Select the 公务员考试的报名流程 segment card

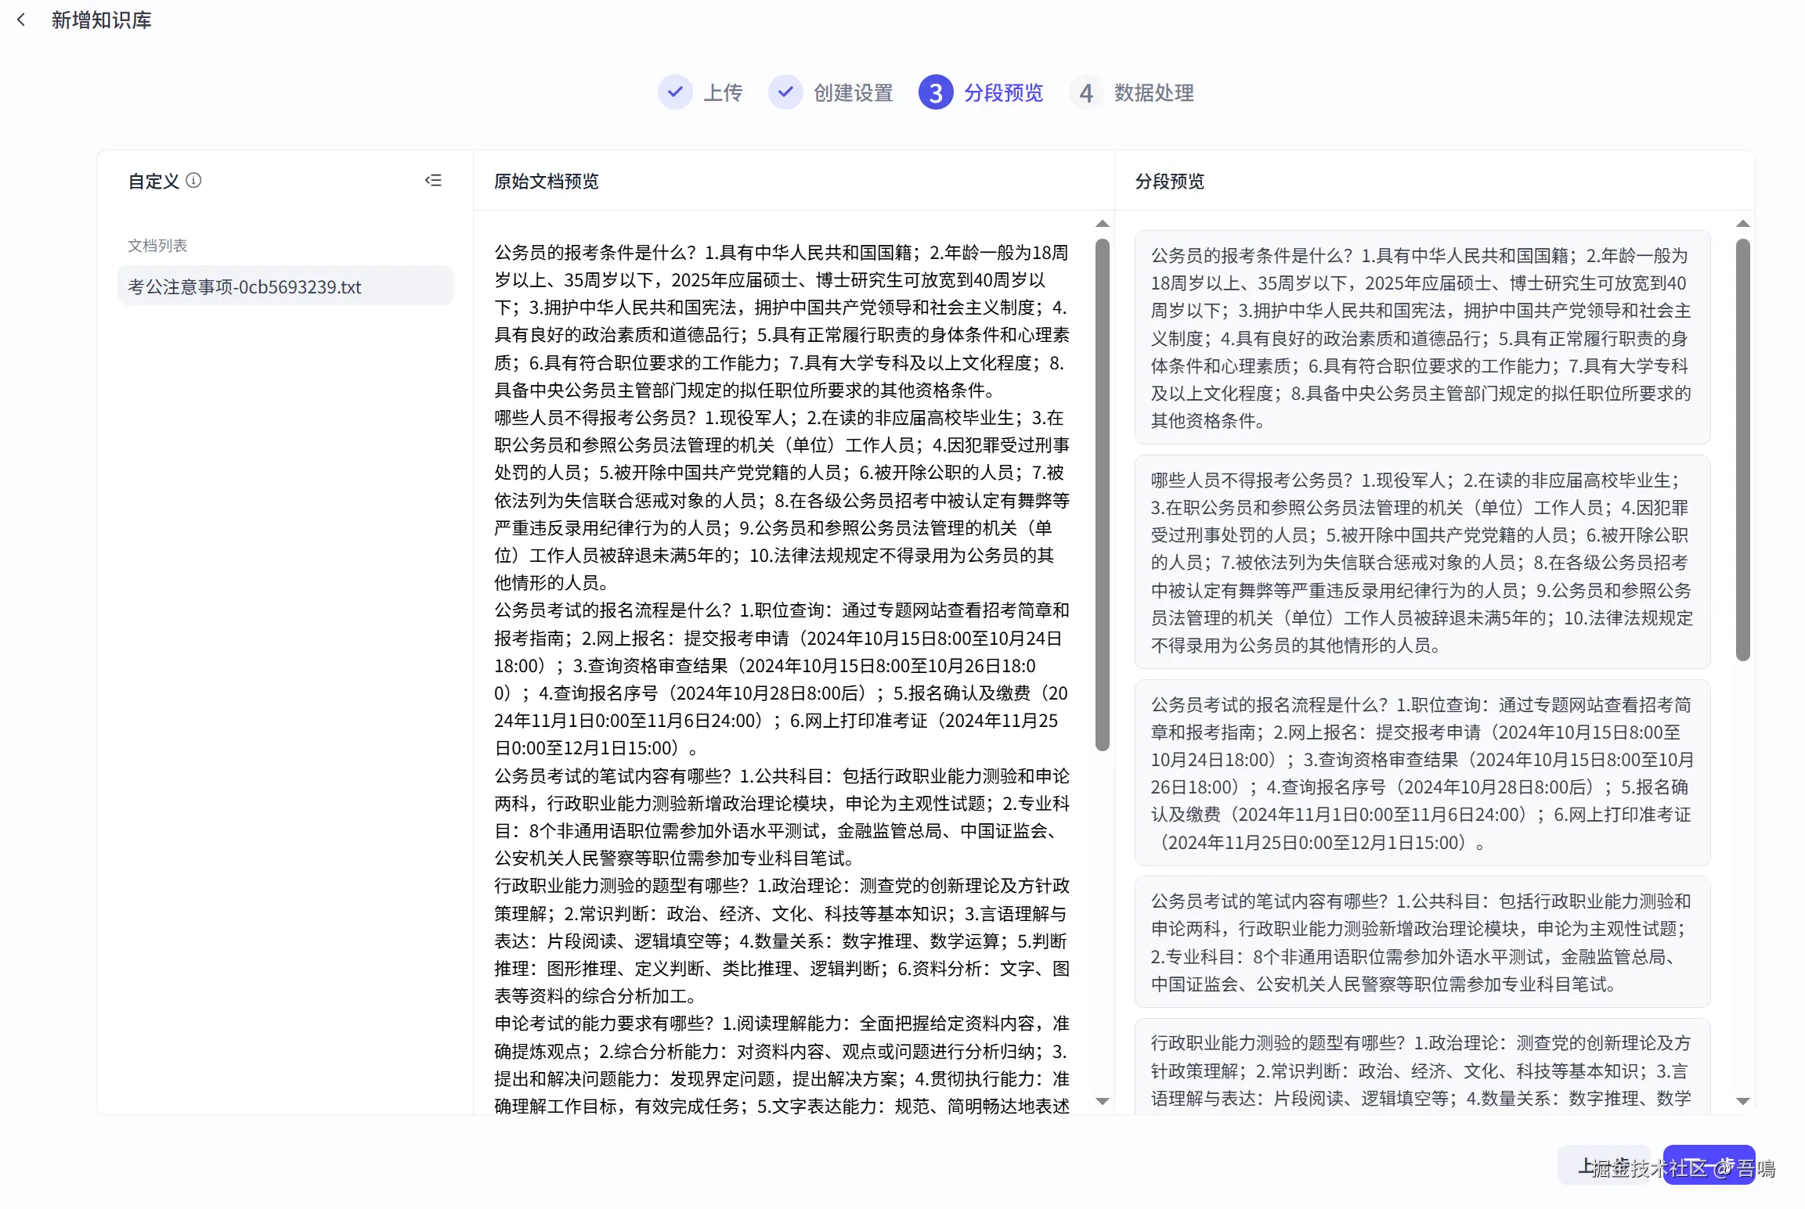(x=1421, y=773)
